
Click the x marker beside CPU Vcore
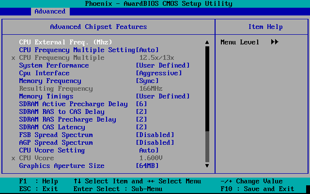click(x=13, y=159)
